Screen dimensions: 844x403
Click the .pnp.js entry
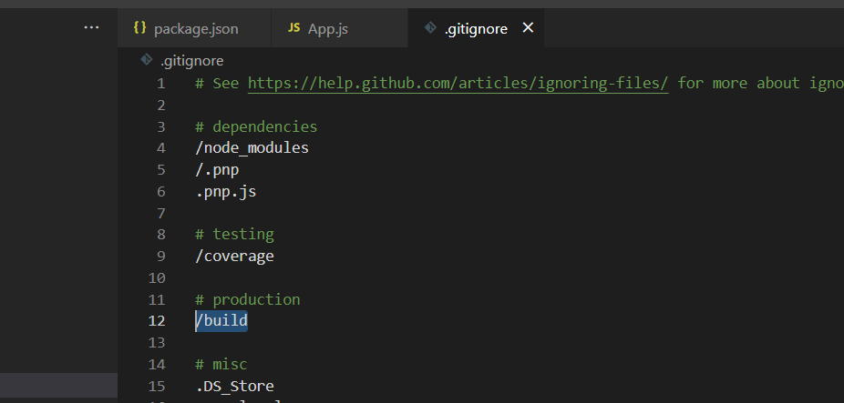coord(225,191)
